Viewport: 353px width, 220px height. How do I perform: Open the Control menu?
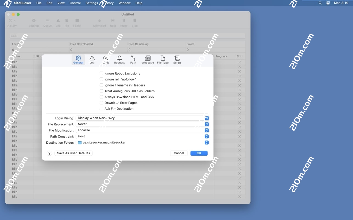click(x=75, y=3)
